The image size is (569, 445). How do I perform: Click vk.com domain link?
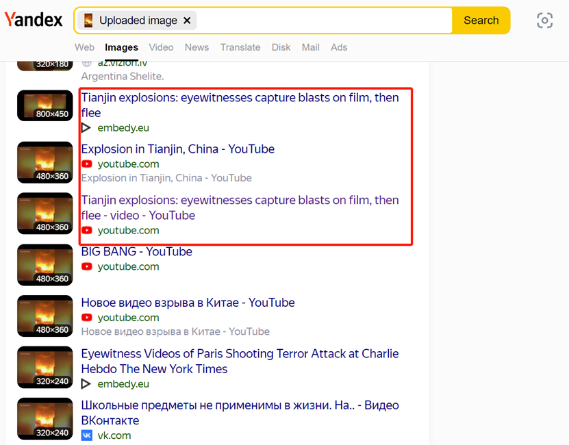point(114,435)
